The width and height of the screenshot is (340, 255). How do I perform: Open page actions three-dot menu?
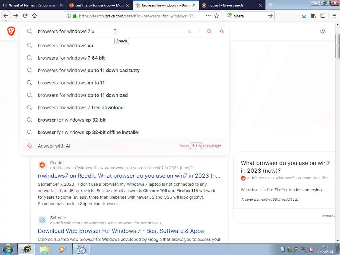coord(208,16)
